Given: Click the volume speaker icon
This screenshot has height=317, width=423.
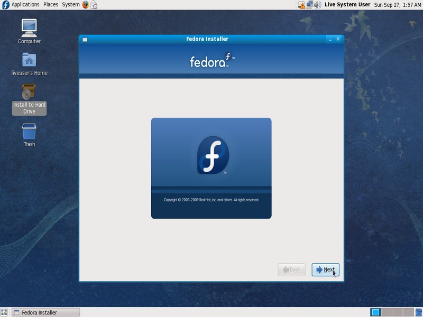Looking at the screenshot, I should (317, 5).
